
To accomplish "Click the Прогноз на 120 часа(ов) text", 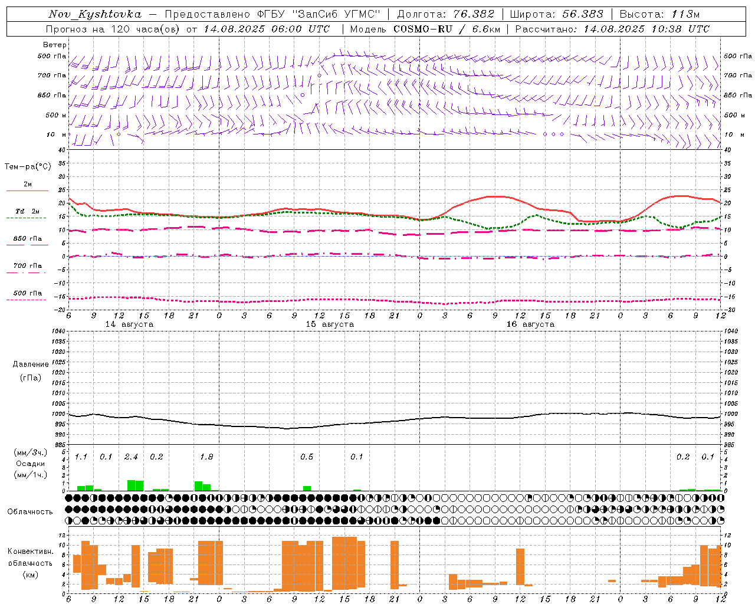I will 113,29.
